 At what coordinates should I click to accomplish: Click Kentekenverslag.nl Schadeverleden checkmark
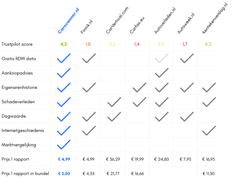[x=209, y=102]
